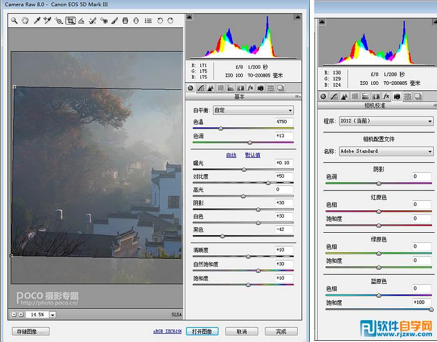Select the Spot Removal tool

[92, 21]
